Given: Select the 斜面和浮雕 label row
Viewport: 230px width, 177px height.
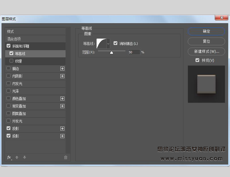Looking at the screenshot, I should point(35,46).
